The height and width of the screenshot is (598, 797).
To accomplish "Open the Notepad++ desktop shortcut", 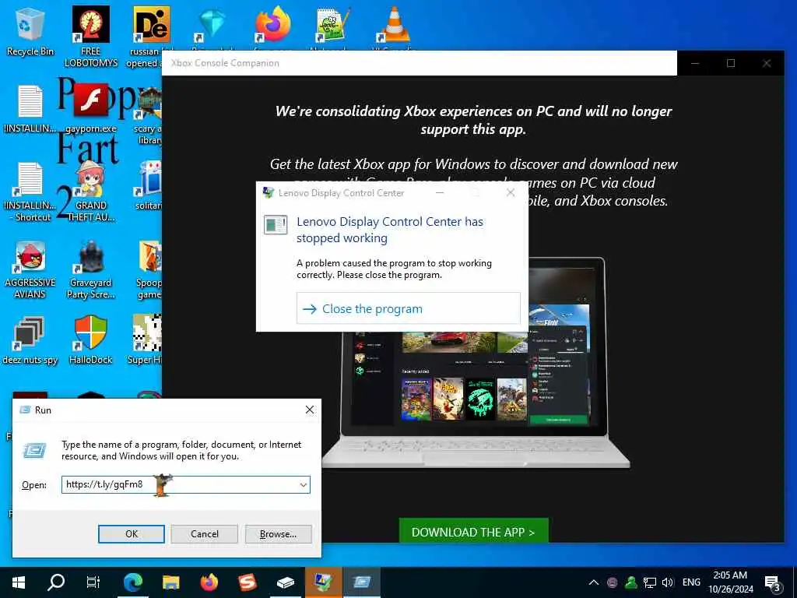I will (333, 24).
